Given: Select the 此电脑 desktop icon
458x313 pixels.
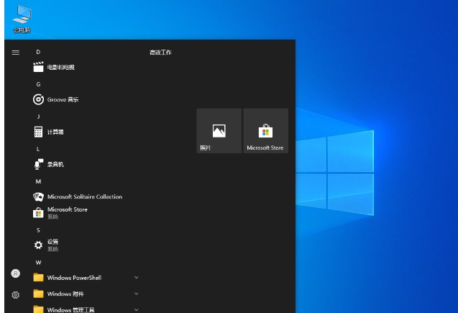Looking at the screenshot, I should coord(22,19).
